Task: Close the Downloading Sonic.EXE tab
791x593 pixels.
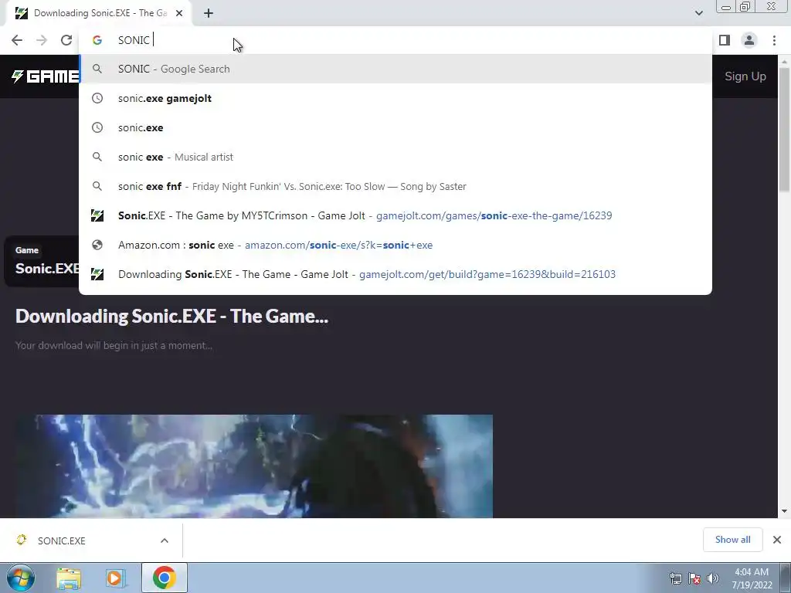Action: (x=179, y=13)
